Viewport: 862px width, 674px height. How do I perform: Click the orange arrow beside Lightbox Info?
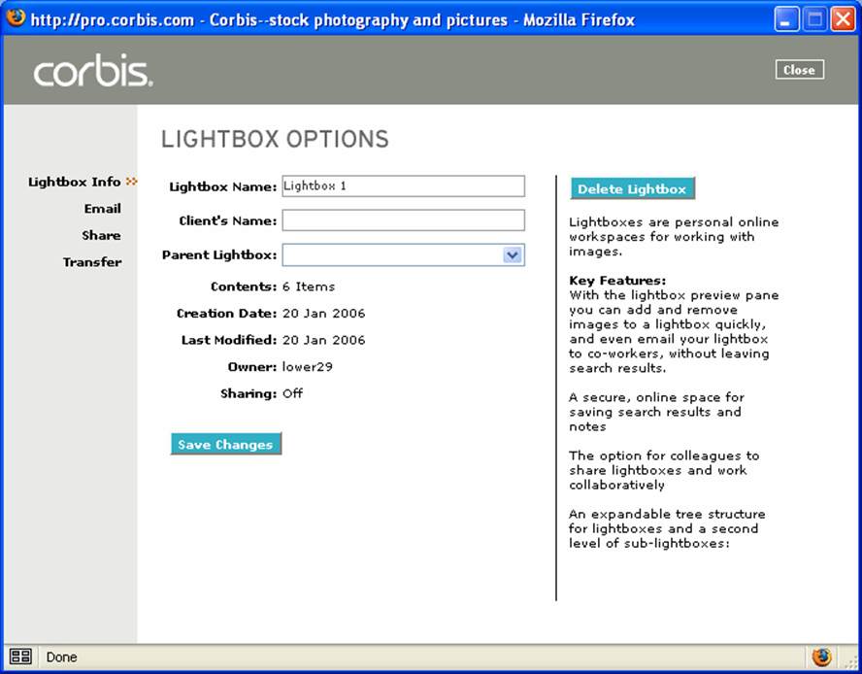pyautogui.click(x=132, y=182)
